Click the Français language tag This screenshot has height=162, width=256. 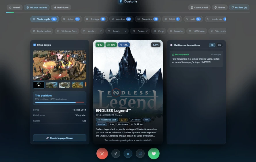pyautogui.click(x=135, y=120)
